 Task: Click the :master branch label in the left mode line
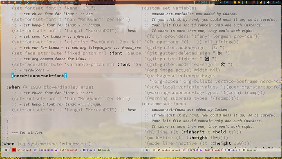click(x=107, y=150)
